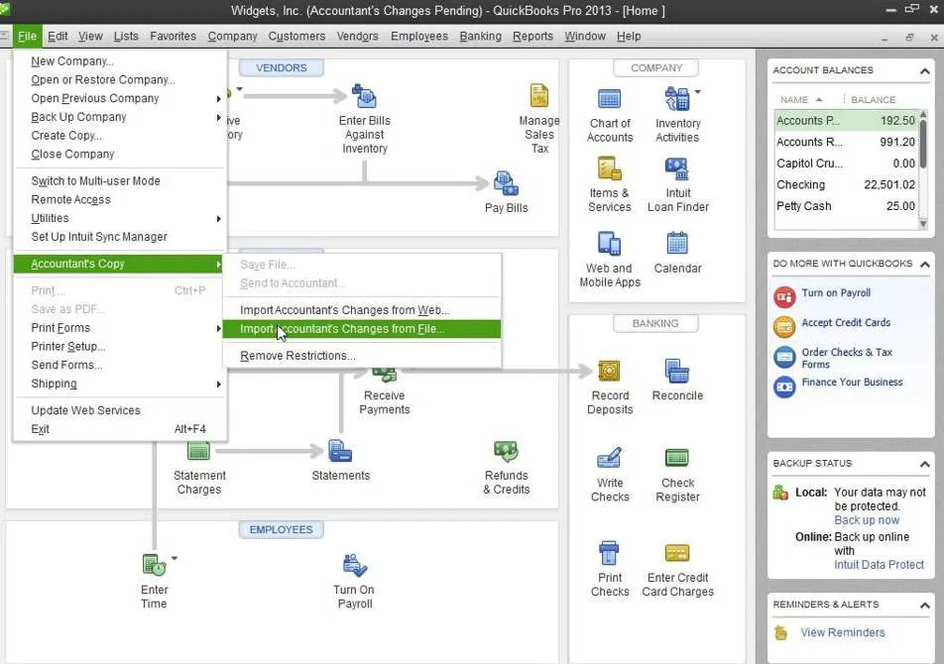Open the Intuit Data Protect link
944x664 pixels.
879,565
